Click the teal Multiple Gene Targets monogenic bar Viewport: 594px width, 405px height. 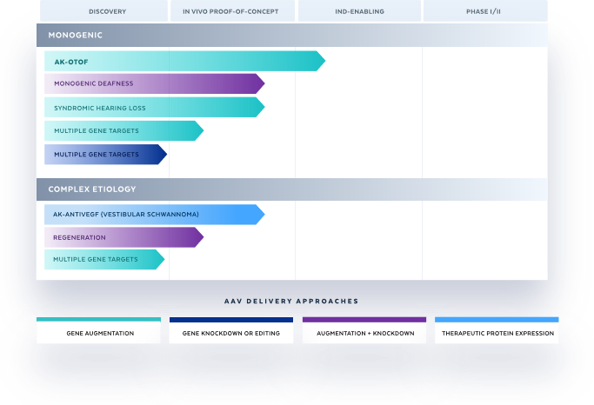pyautogui.click(x=123, y=131)
